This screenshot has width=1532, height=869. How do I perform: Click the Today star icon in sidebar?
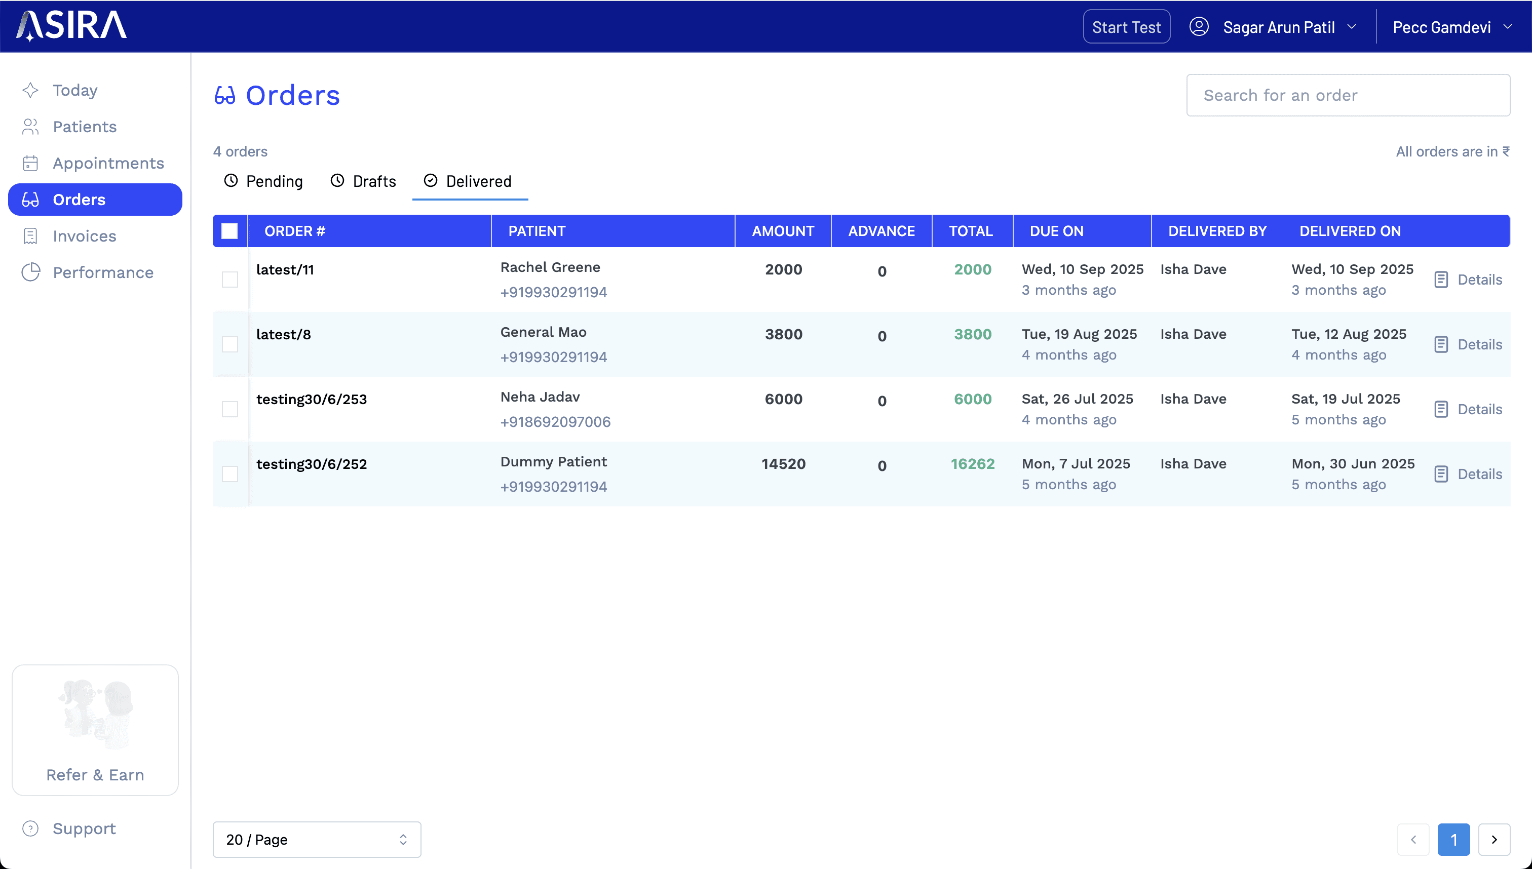click(30, 90)
